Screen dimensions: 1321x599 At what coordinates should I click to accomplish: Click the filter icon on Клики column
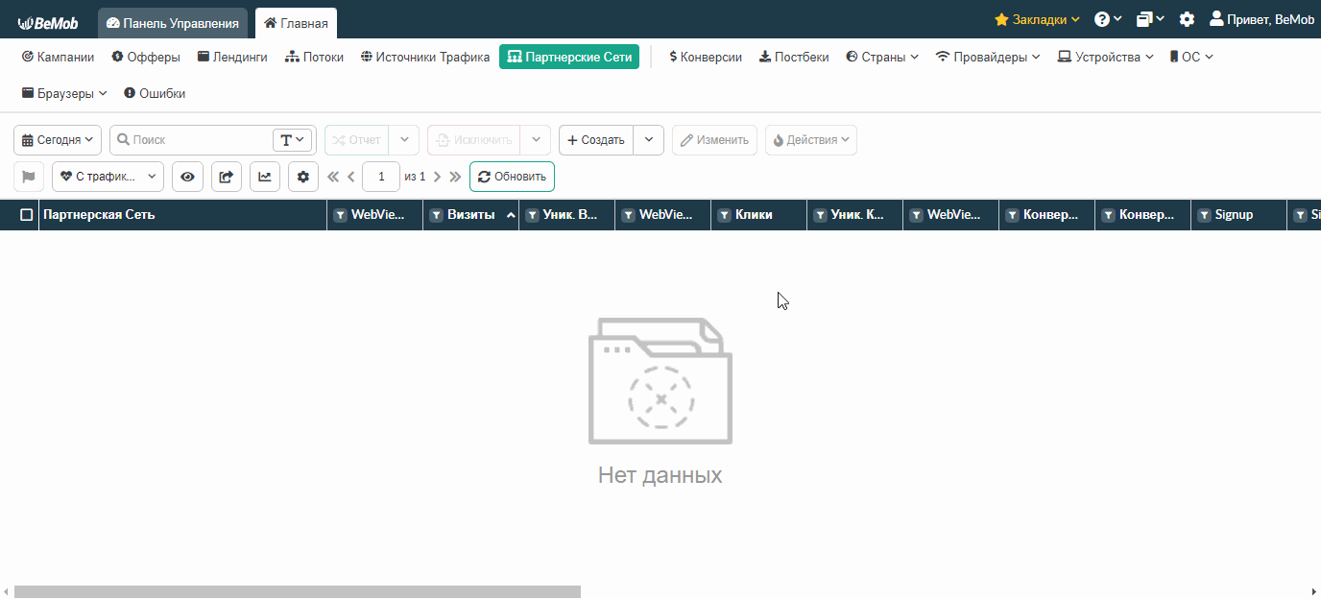point(724,215)
